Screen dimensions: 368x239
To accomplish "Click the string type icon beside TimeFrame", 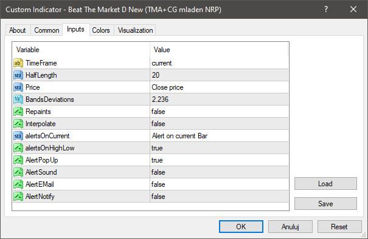I will (18, 63).
